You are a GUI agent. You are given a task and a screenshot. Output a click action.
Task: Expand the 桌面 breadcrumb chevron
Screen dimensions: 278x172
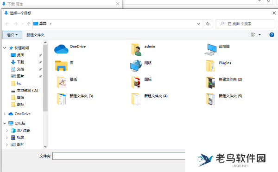(51, 24)
